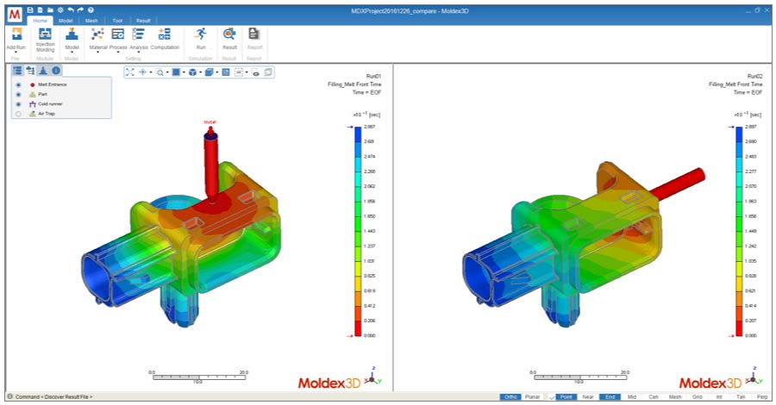
Task: Click the fit-to-window view icon
Action: (129, 72)
